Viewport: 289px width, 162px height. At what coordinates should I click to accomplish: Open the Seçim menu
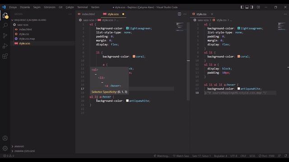37,7
